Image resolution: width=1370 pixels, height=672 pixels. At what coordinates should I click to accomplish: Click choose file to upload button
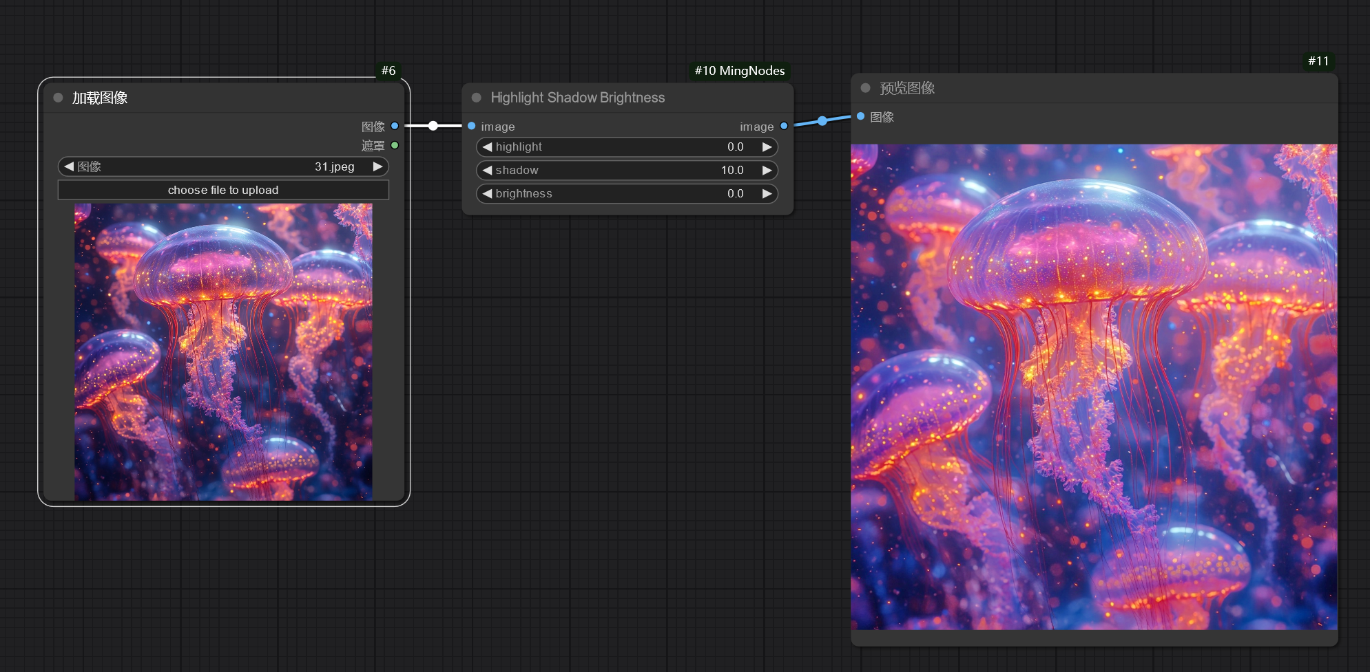click(223, 190)
